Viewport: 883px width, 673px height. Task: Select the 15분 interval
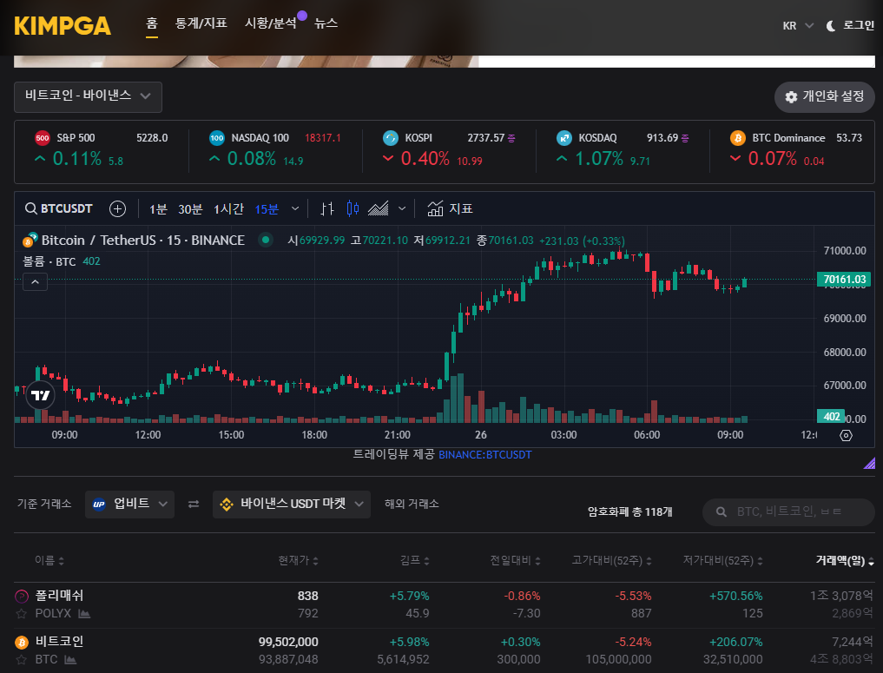coord(267,209)
